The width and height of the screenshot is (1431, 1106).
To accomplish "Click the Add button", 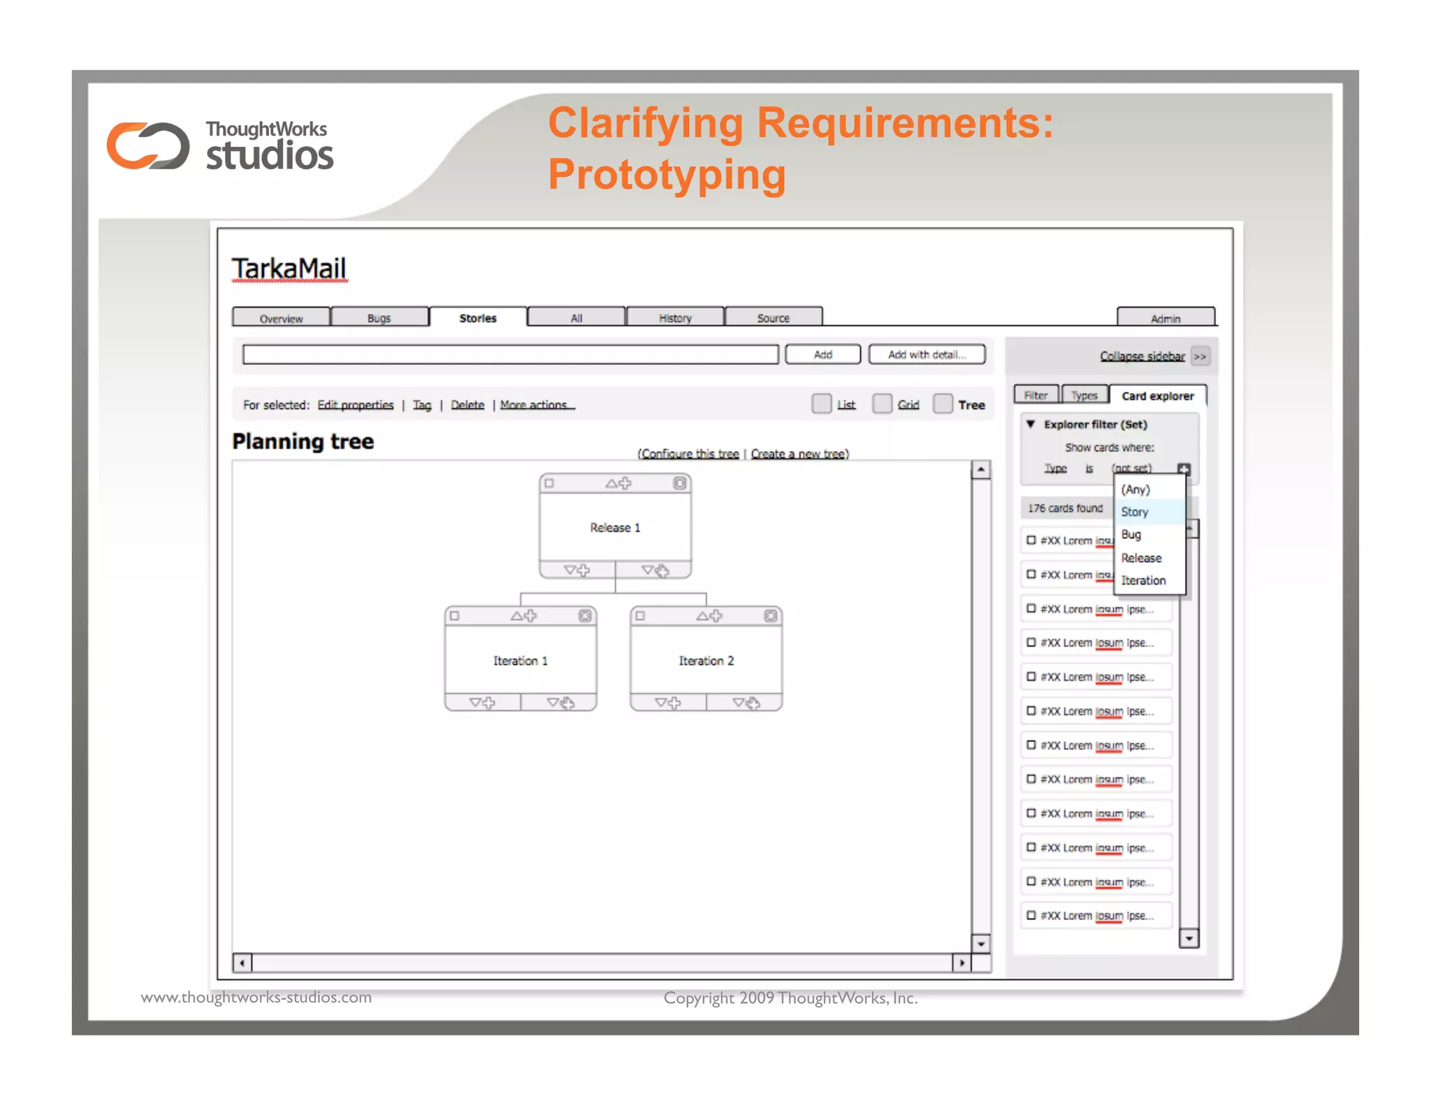I will 823,354.
